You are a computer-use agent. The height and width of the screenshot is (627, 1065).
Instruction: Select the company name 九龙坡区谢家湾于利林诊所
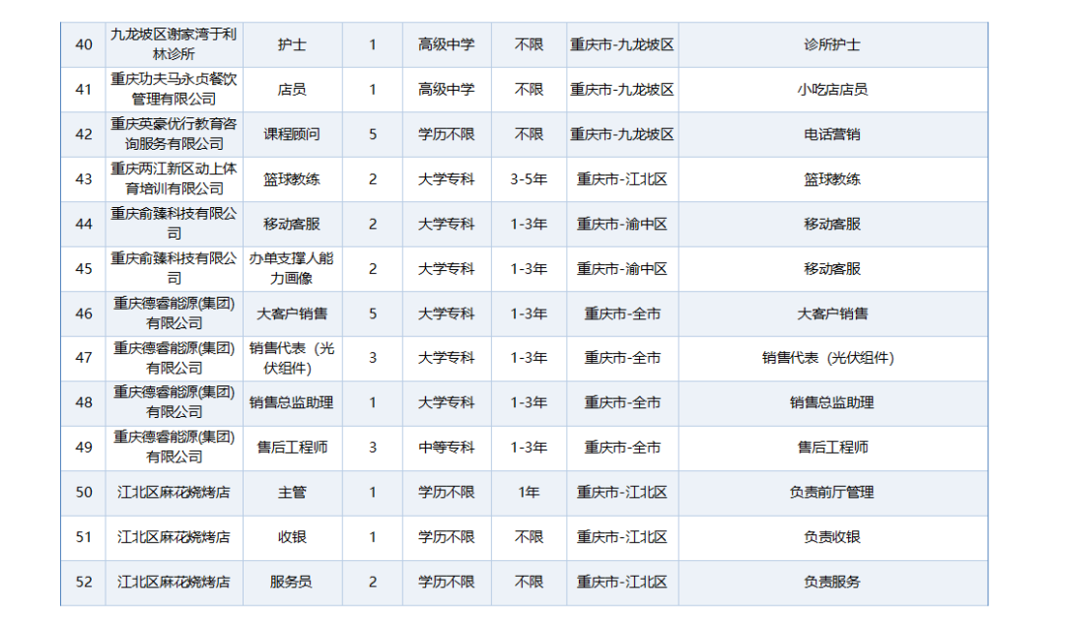point(174,45)
